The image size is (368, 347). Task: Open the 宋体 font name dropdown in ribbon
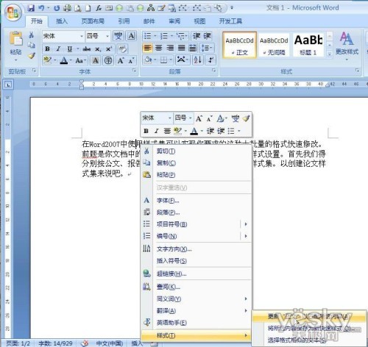tap(63, 36)
